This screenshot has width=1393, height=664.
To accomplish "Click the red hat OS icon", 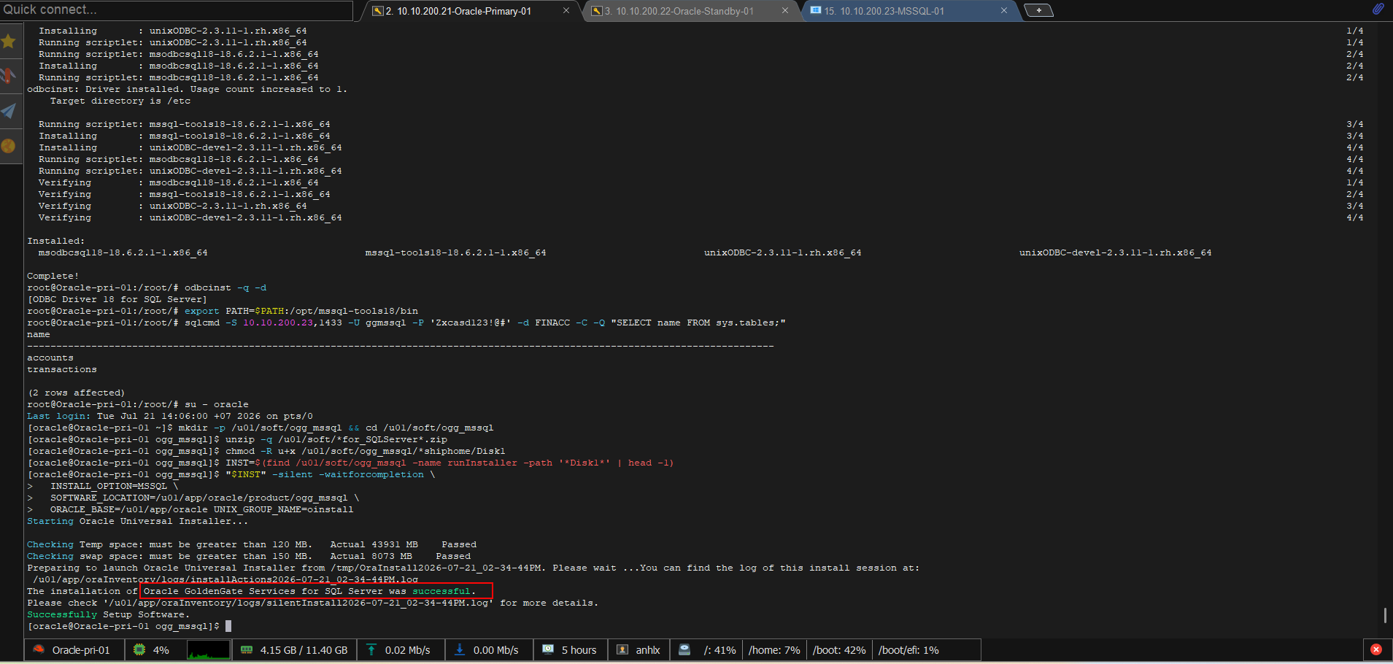I will [39, 649].
